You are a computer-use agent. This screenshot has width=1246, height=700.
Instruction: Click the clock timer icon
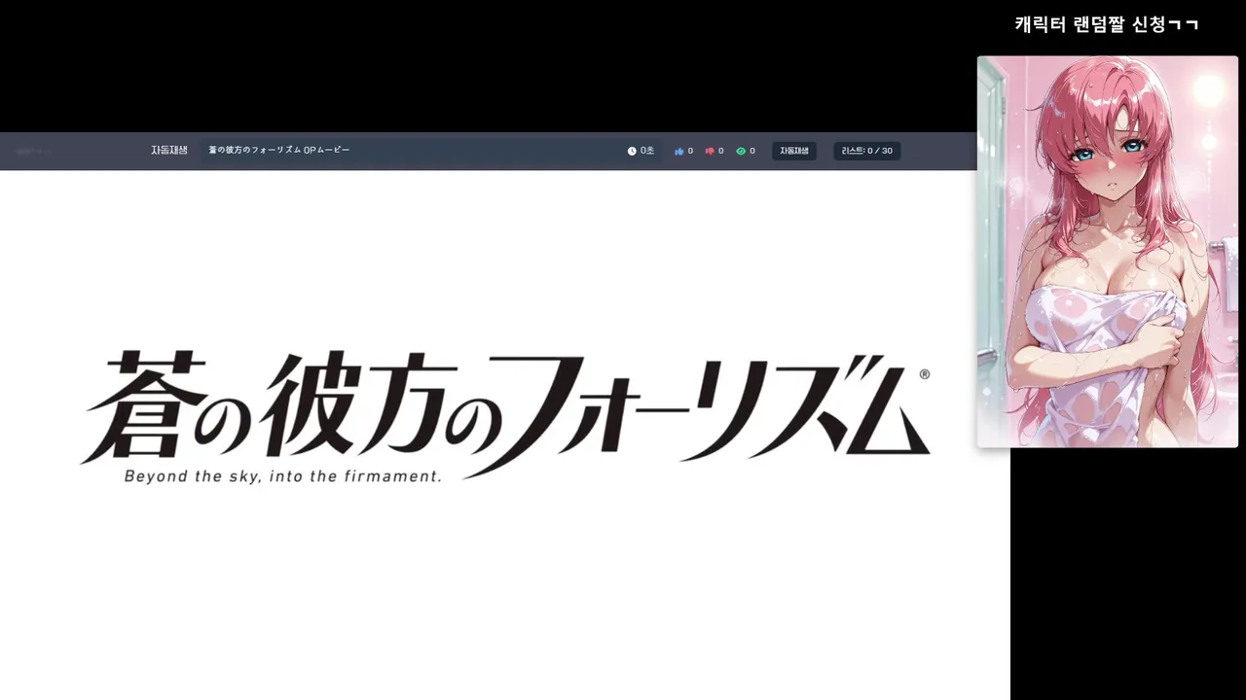point(632,151)
